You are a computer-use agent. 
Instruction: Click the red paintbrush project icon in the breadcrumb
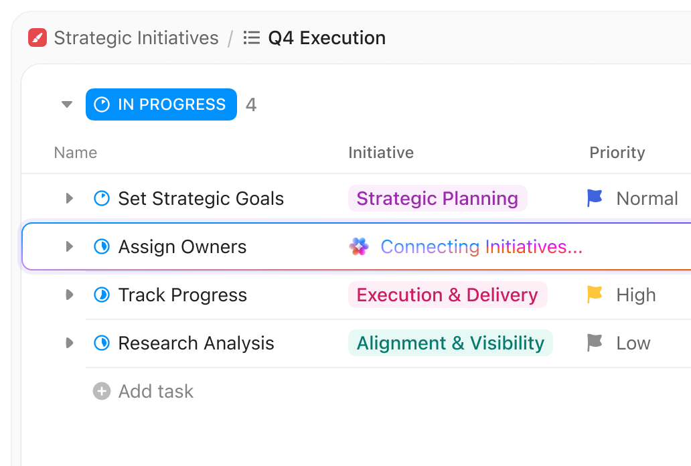(37, 37)
